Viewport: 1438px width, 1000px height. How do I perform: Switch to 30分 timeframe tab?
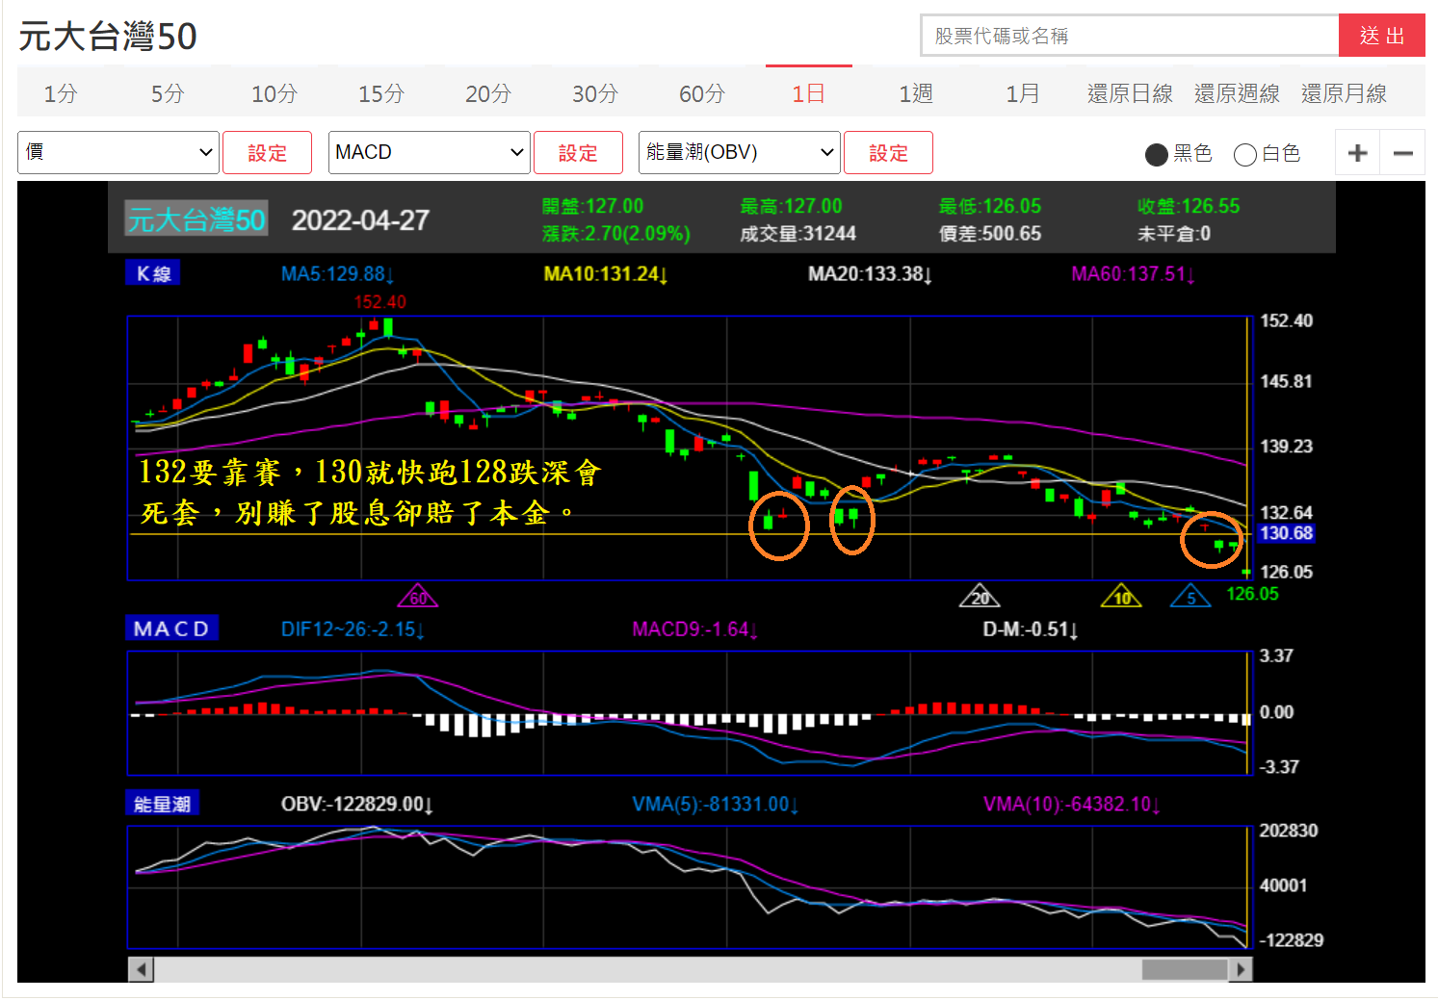(594, 93)
